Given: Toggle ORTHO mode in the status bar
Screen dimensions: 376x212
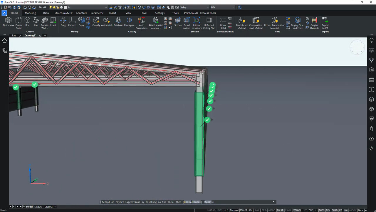Looking at the screenshot, I should click(272, 210).
